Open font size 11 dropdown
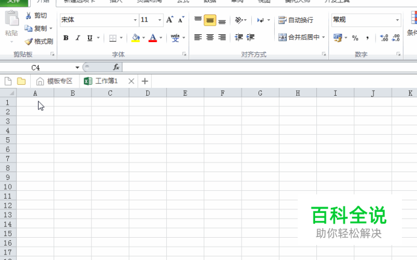417x260 pixels. 160,20
